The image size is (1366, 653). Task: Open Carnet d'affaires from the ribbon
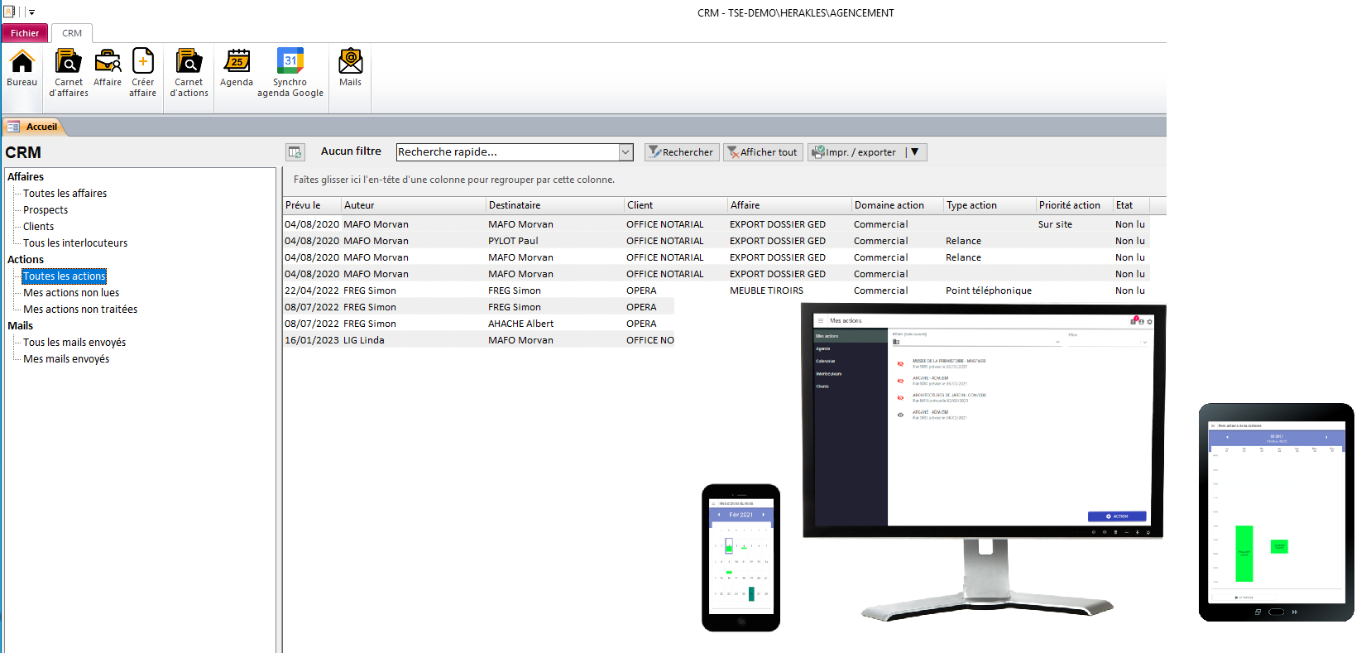click(x=69, y=73)
